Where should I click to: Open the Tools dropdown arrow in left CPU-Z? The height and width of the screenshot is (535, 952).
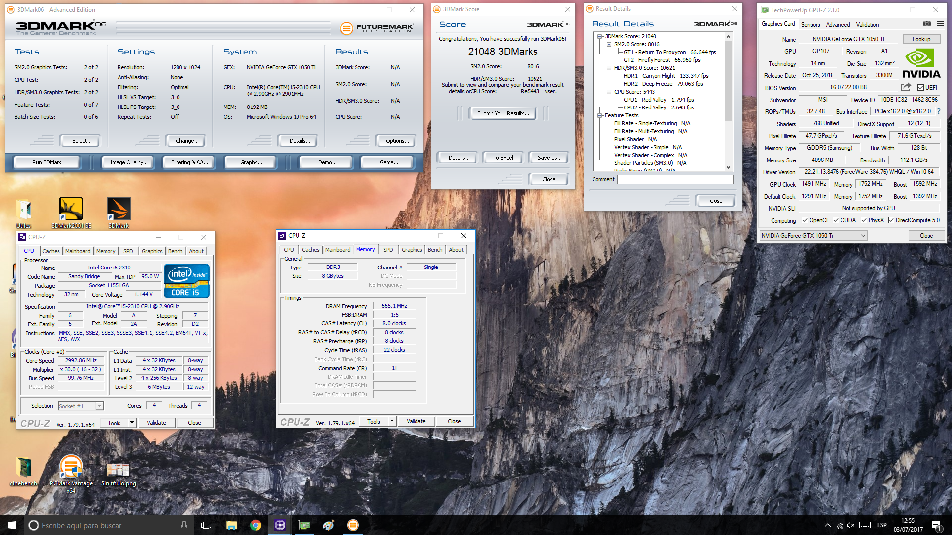click(132, 423)
